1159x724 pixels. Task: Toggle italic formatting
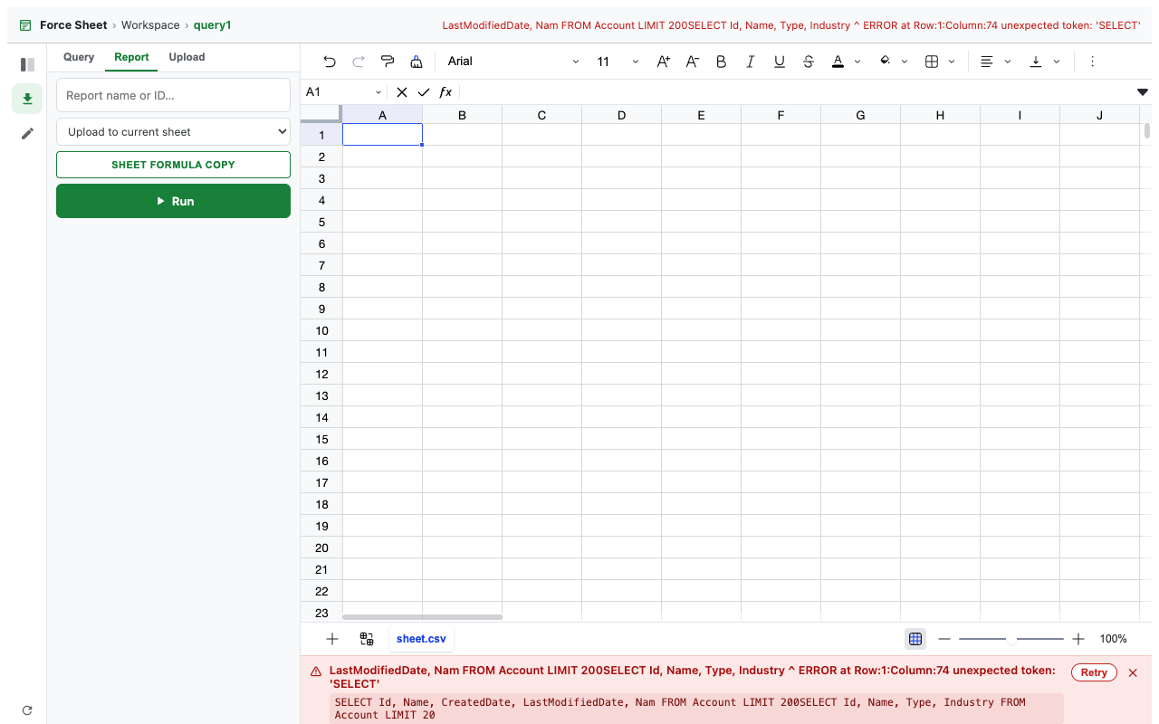click(751, 62)
